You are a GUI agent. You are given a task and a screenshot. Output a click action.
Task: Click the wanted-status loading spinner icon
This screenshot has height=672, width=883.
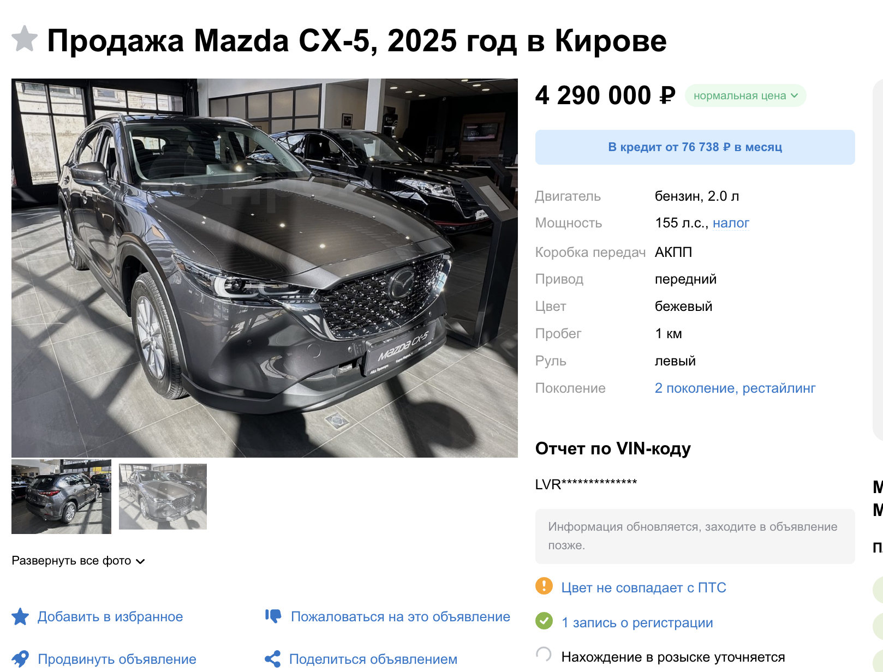544,654
